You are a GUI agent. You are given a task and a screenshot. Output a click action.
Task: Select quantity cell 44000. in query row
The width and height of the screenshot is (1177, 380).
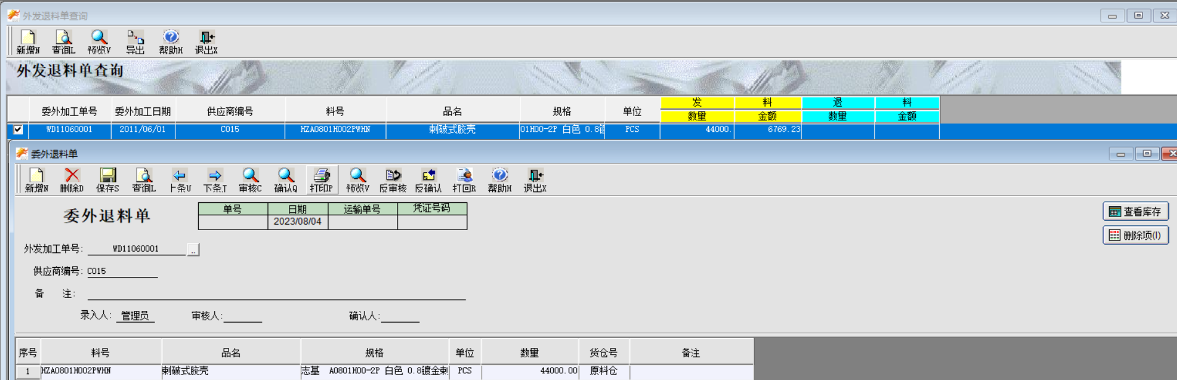coord(697,130)
